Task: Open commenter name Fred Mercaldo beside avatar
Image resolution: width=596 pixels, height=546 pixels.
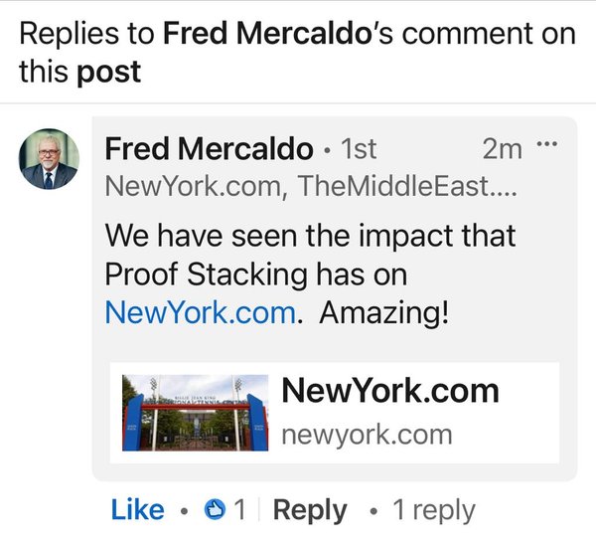Action: coord(209,149)
